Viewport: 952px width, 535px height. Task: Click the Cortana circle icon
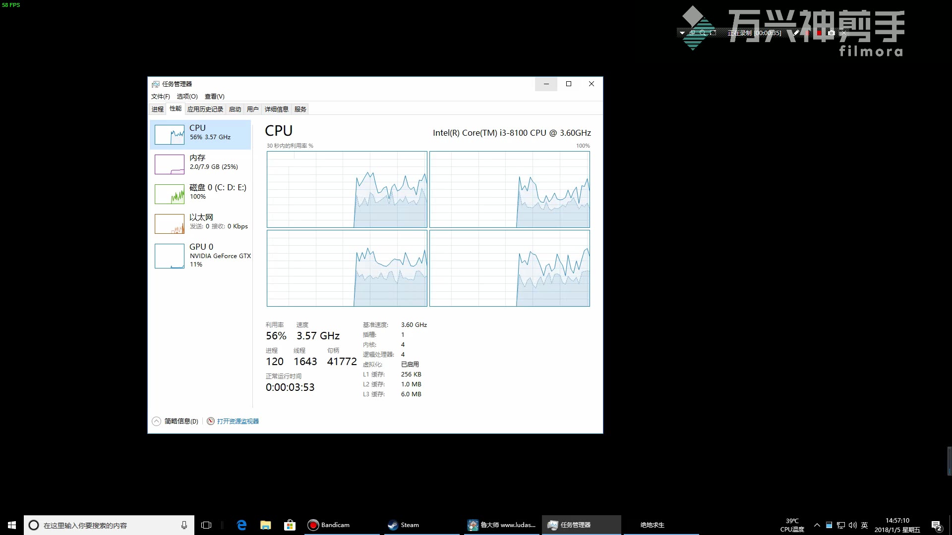pos(34,525)
